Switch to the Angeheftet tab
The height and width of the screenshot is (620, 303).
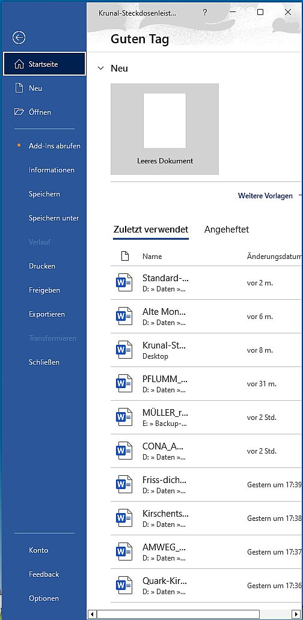226,229
